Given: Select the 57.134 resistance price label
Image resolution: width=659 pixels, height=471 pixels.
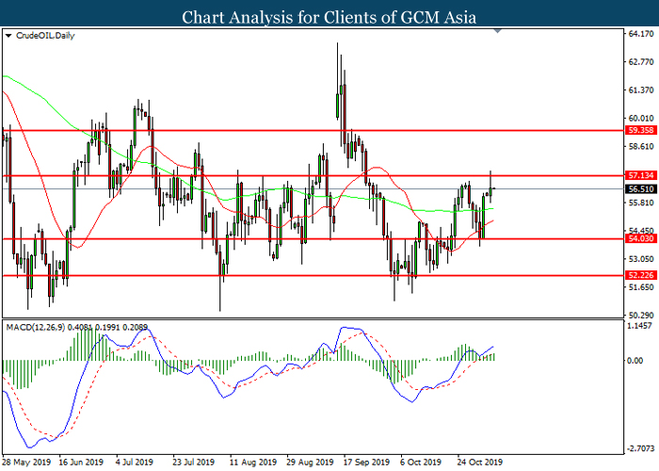Looking at the screenshot, I should tap(641, 175).
